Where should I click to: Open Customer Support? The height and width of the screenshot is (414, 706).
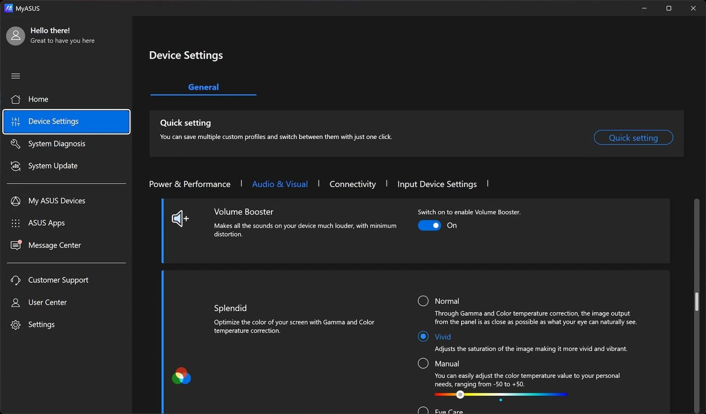click(66, 280)
